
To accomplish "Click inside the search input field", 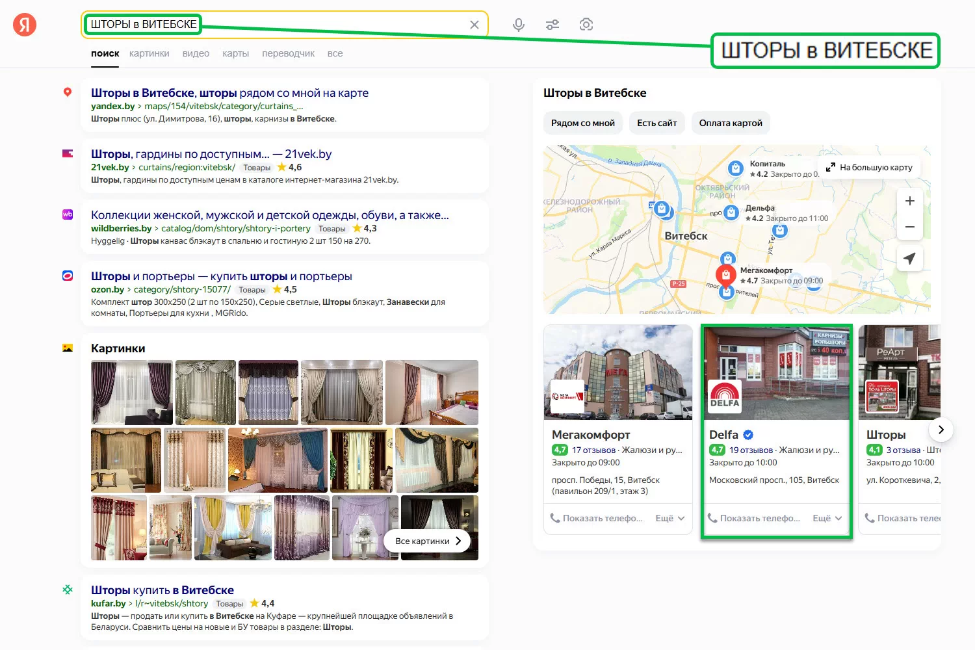I will [x=325, y=25].
